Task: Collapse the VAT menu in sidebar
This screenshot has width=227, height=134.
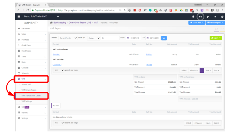Action: pyautogui.click(x=32, y=79)
